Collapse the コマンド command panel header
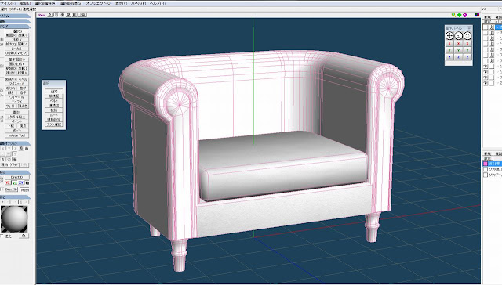 coord(16,27)
